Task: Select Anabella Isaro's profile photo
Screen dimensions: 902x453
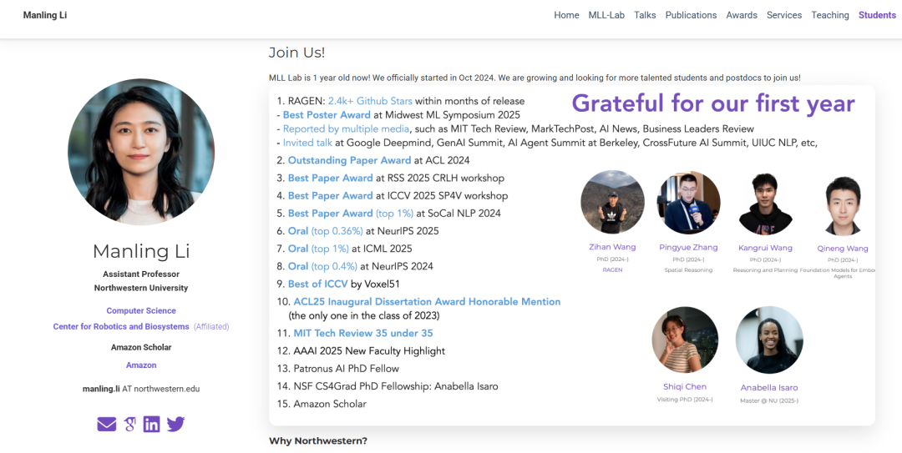Action: click(769, 340)
